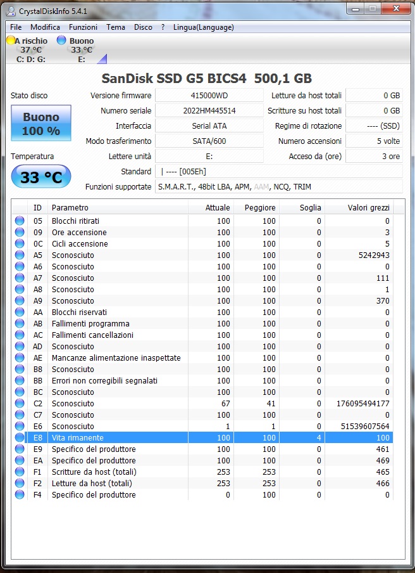The width and height of the screenshot is (415, 573).
Task: Click the transfer mode field SATA/600
Action: [x=209, y=141]
